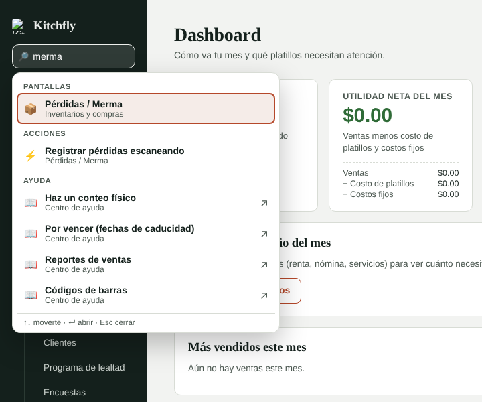
Task: Click UTILIDAD NETA DEL MES label
Action: pos(398,96)
